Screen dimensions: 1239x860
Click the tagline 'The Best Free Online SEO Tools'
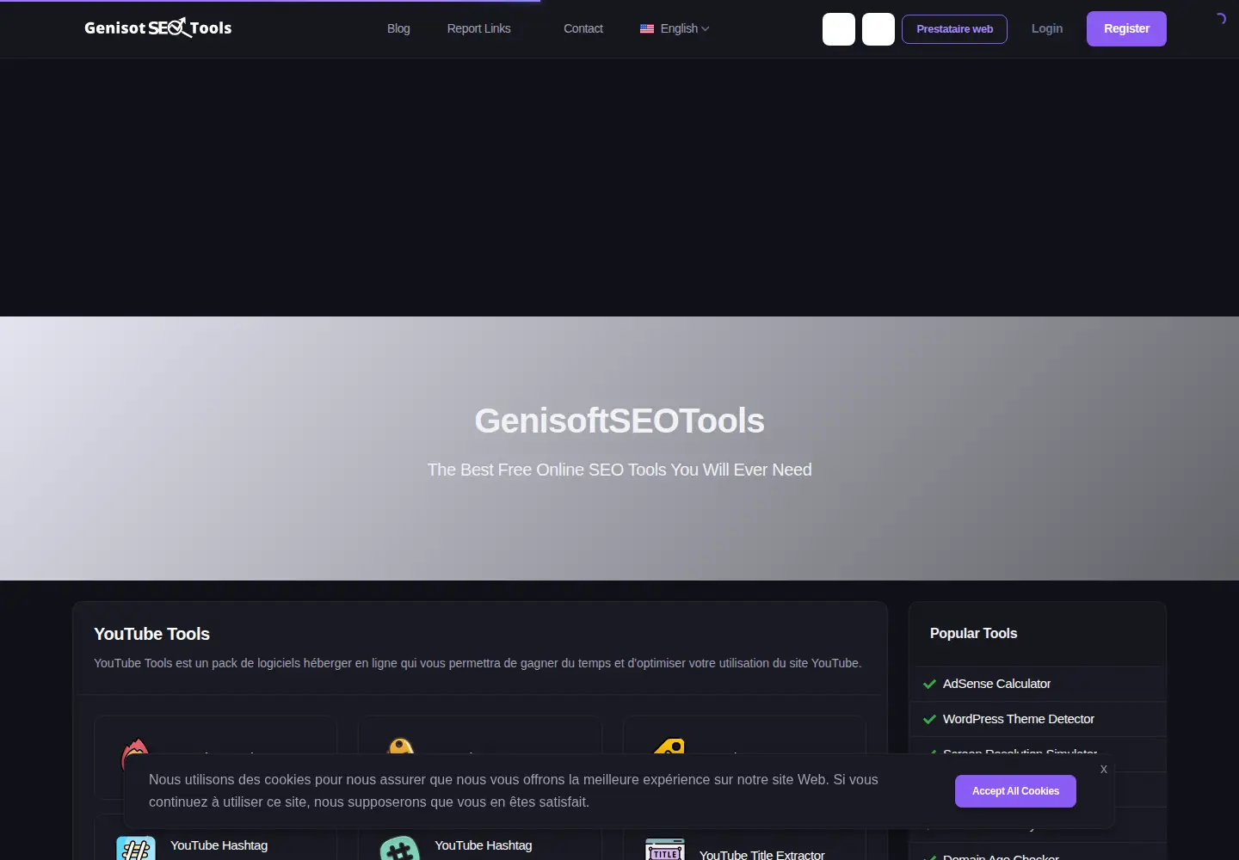619,470
